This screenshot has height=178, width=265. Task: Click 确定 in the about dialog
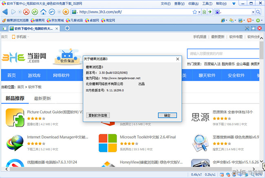point(167,115)
